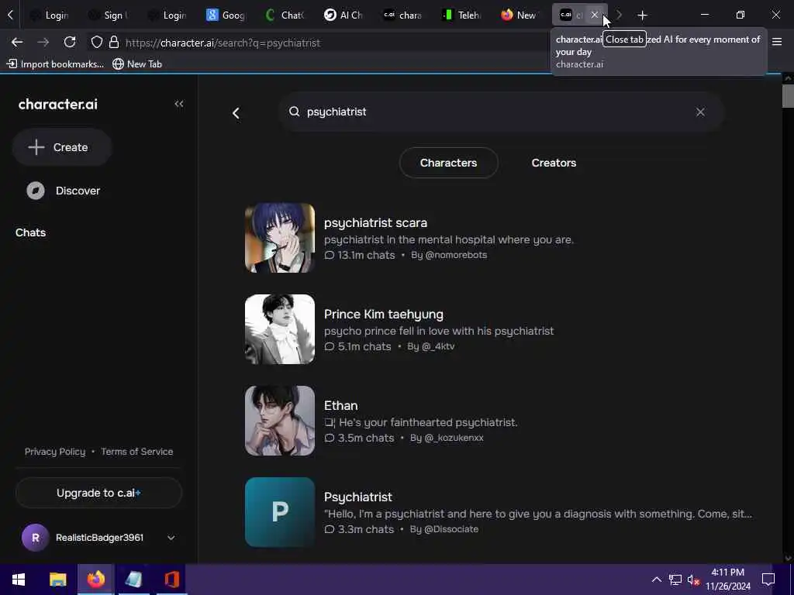Image resolution: width=794 pixels, height=595 pixels.
Task: Open the Windows notification center
Action: pos(768,580)
